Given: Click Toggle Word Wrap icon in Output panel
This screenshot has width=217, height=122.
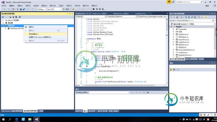Looking at the screenshot, I should pyautogui.click(x=148, y=92).
